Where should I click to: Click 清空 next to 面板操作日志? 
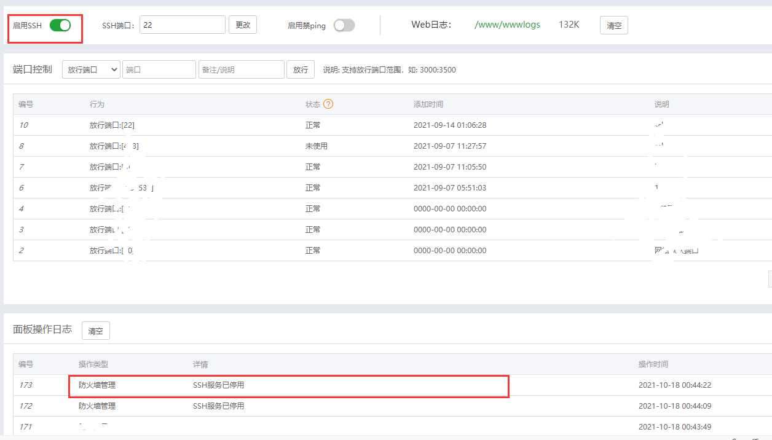[x=96, y=331]
